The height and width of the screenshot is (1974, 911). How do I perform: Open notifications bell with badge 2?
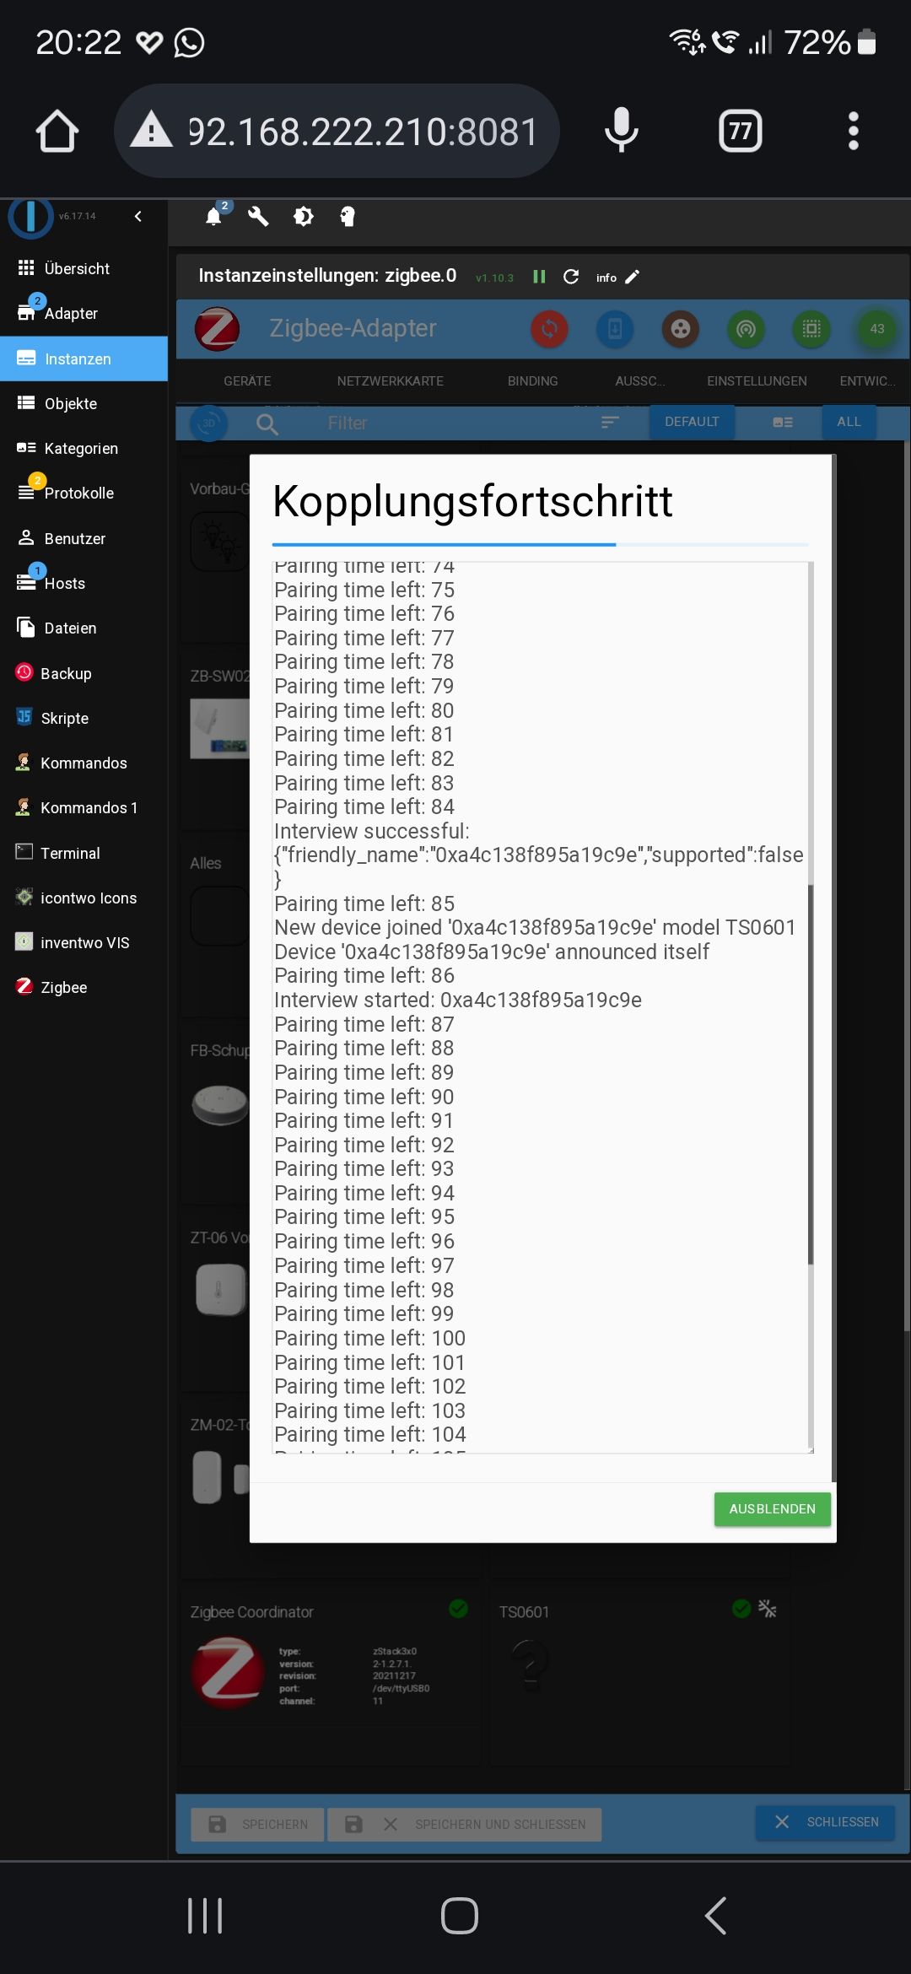[x=215, y=216]
